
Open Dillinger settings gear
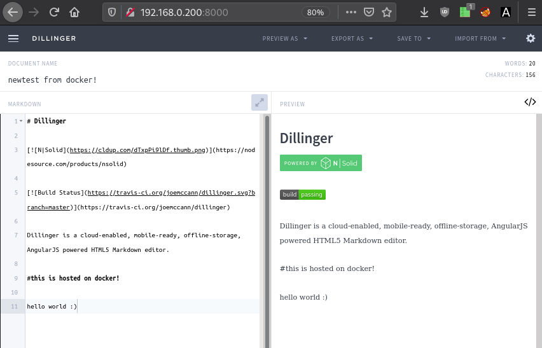(531, 38)
